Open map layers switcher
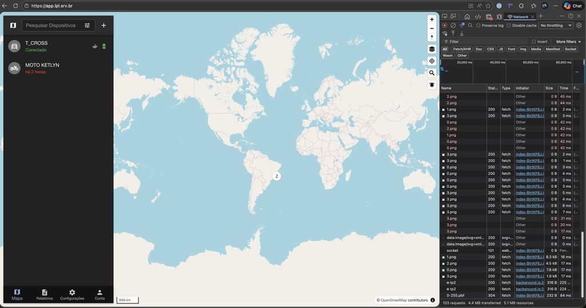 coord(431,49)
